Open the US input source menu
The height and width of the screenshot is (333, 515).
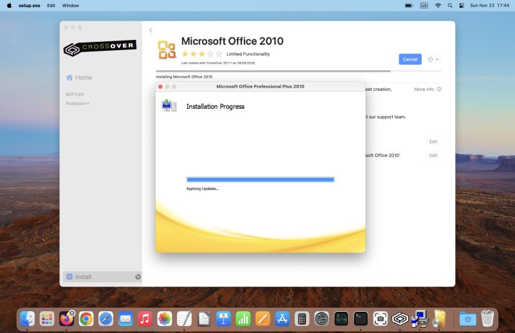pos(424,5)
